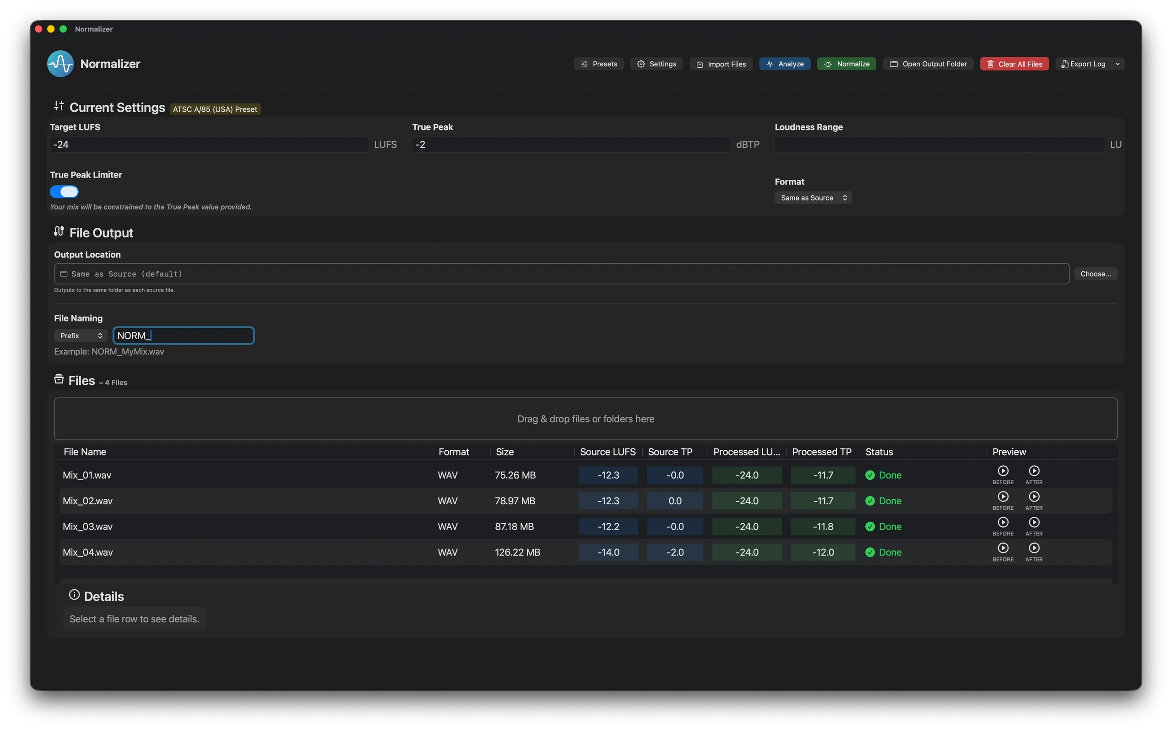1172x730 pixels.
Task: Play BEFORE preview for Mix_01.wav
Action: [1003, 471]
